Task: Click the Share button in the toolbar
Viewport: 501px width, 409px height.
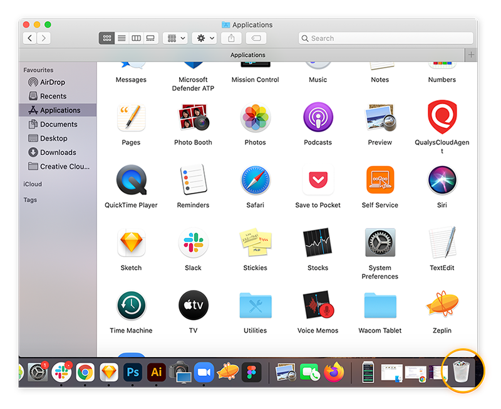Action: (x=231, y=38)
